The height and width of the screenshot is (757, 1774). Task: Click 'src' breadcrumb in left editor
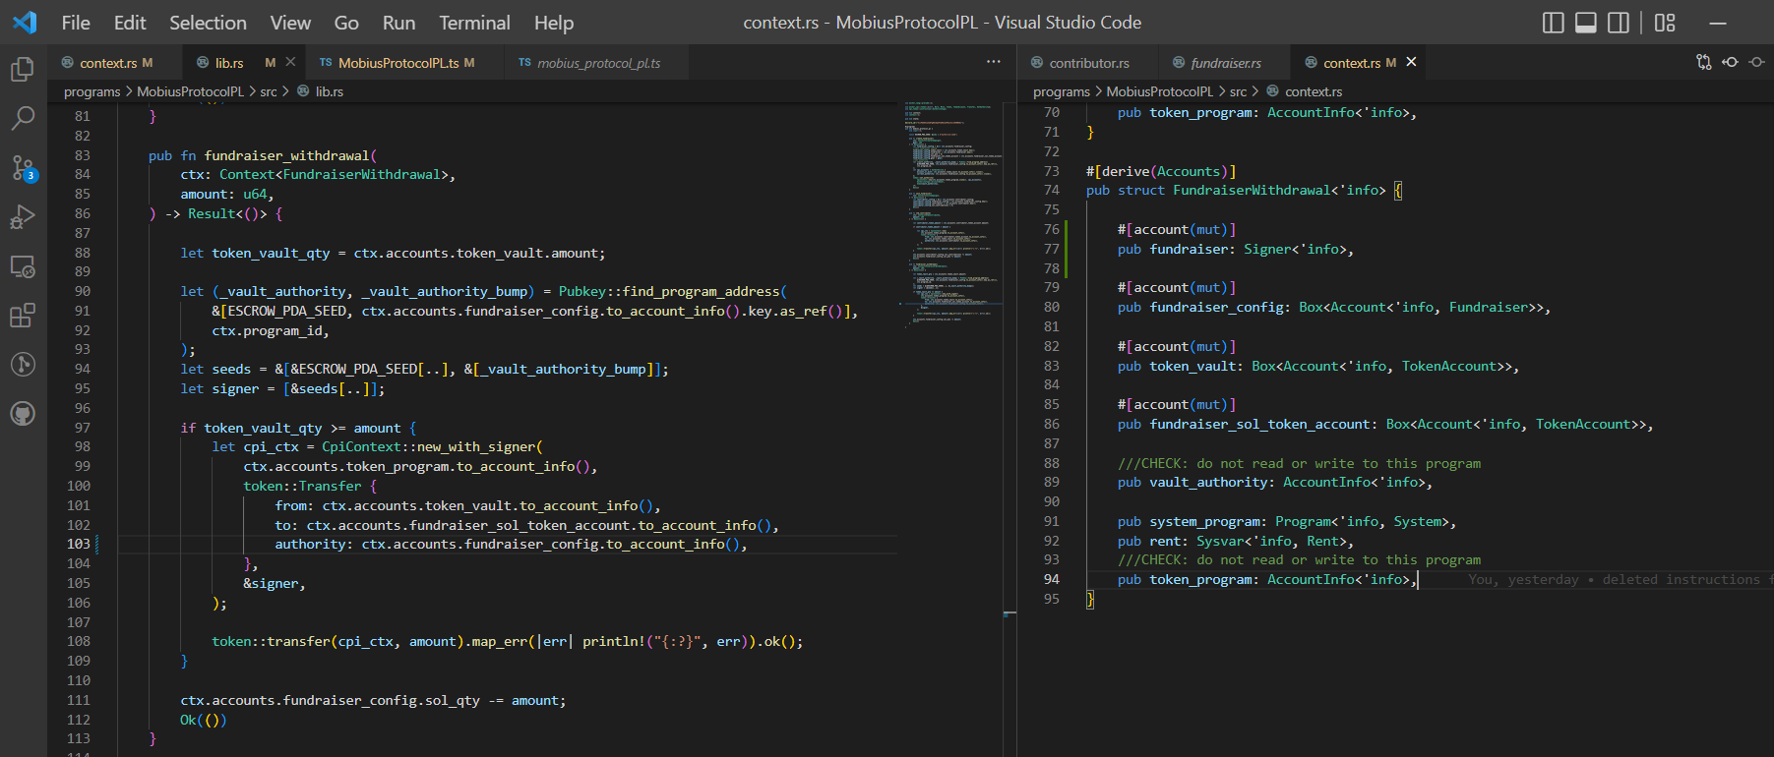click(x=268, y=91)
